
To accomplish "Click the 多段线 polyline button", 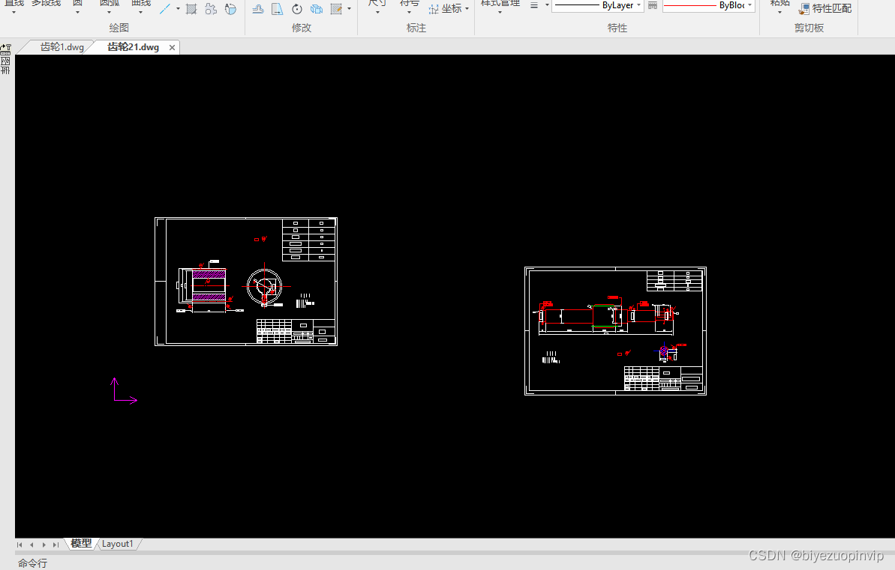I will [47, 3].
